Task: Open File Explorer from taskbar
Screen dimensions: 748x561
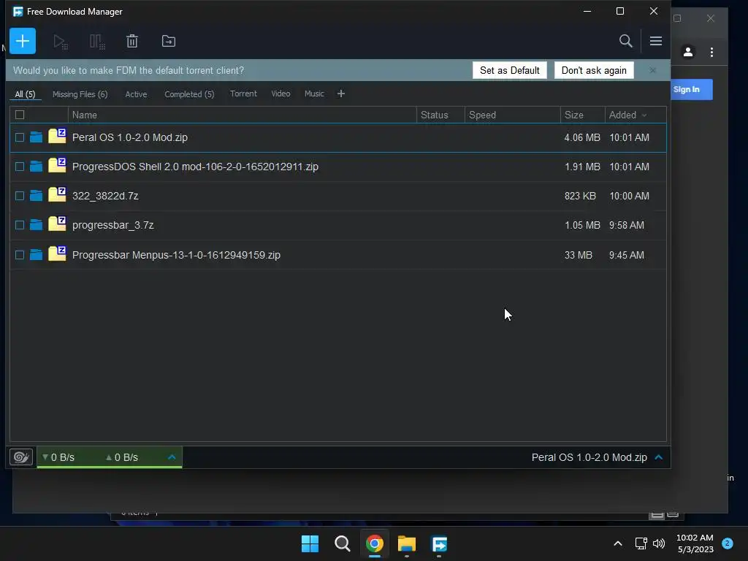Action: [407, 543]
